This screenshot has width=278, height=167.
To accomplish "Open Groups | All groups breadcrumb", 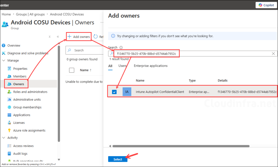I will (30, 14).
